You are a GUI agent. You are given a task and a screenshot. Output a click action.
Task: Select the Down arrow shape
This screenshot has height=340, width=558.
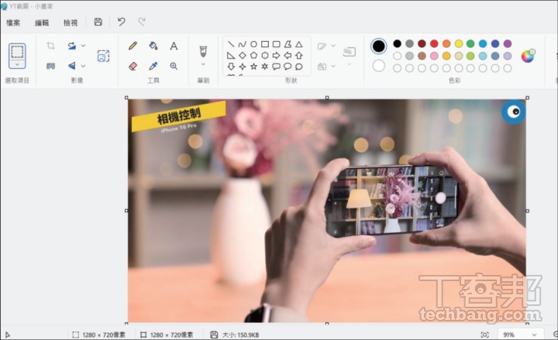(x=231, y=67)
